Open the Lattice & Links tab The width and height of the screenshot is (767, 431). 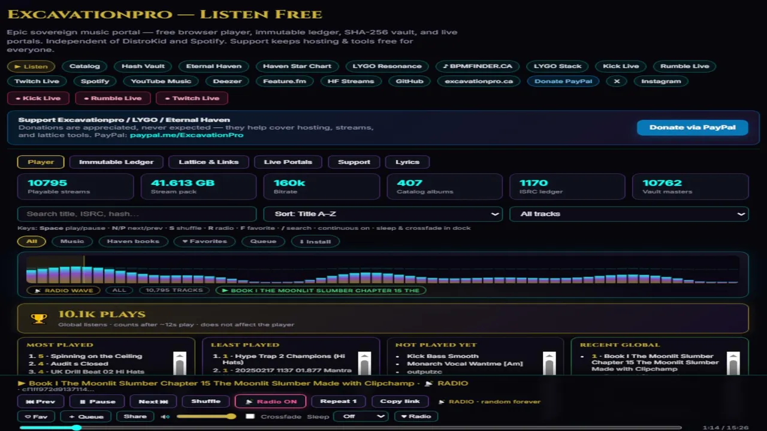click(209, 162)
